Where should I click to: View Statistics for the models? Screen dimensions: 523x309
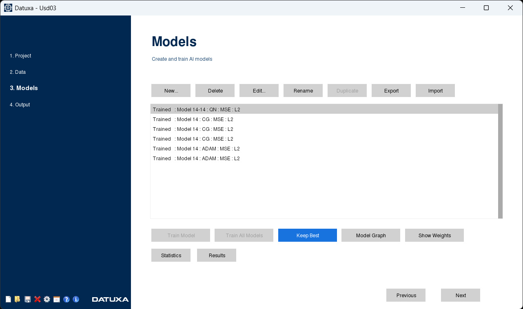tap(171, 255)
